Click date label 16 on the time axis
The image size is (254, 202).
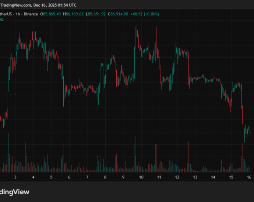tap(249, 177)
